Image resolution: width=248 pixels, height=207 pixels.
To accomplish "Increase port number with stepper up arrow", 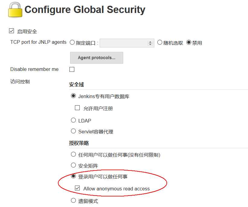I will (150, 42).
